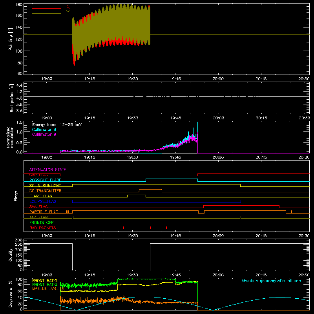Screen dimensions: 314x314
Task: Select the ECLIPSE_FLAG label
Action: click(x=43, y=201)
